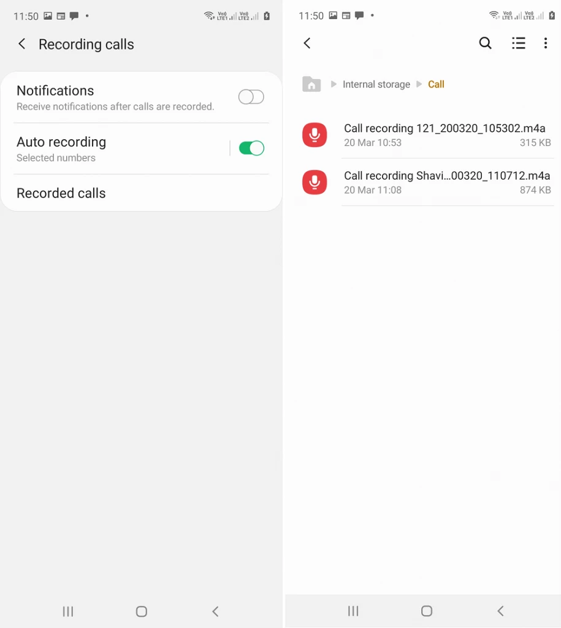Open the three-dot more options menu
Viewport: 561px width, 628px height.
(546, 43)
